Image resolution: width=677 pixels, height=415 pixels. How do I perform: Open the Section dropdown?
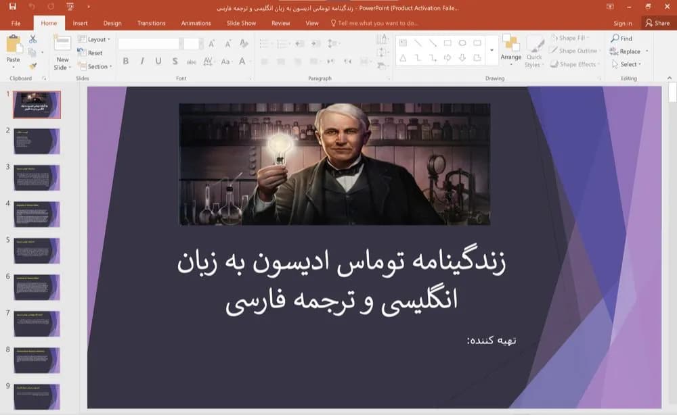(95, 66)
